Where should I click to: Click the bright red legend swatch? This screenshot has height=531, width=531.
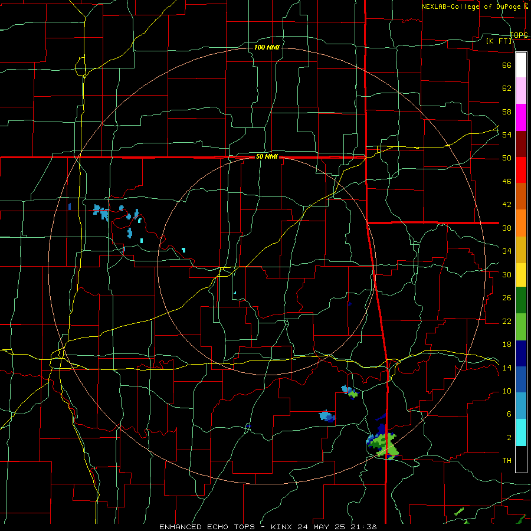[521, 170]
